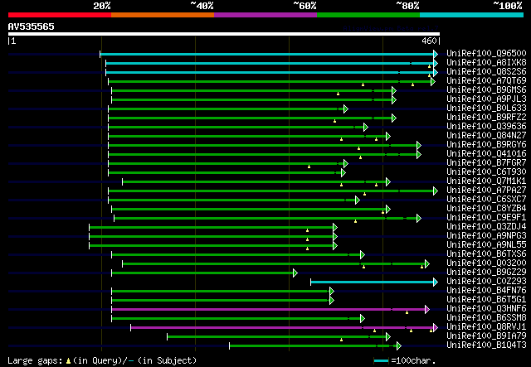Image resolution: width=531 pixels, height=367 pixels.
Task: Select the UniRef100_A7QT69 label
Action: pyautogui.click(x=486, y=81)
